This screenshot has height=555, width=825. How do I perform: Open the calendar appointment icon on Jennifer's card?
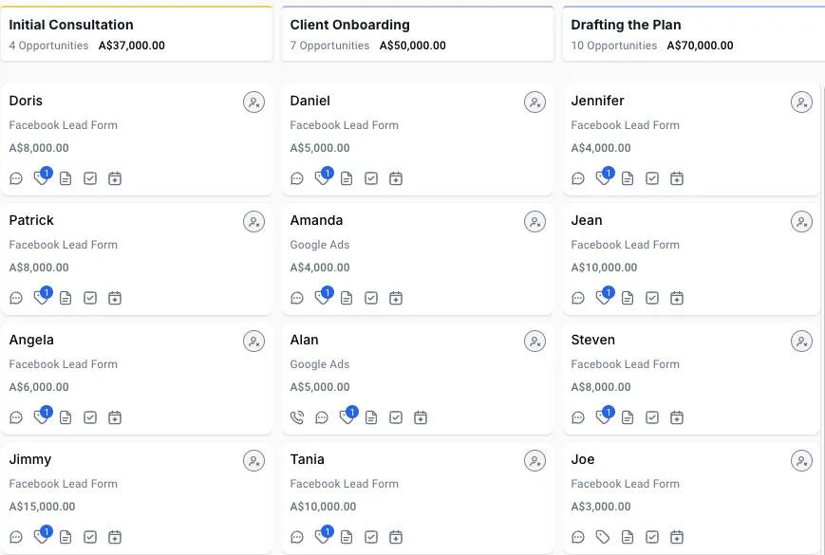pos(677,178)
